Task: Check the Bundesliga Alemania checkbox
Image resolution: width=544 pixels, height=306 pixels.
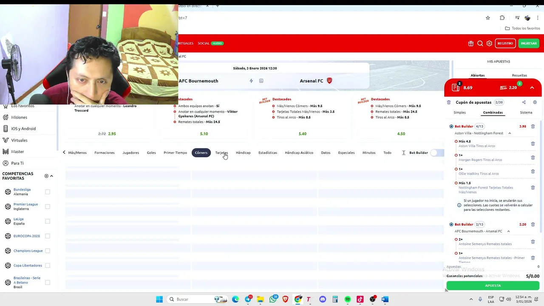Action: click(x=48, y=192)
